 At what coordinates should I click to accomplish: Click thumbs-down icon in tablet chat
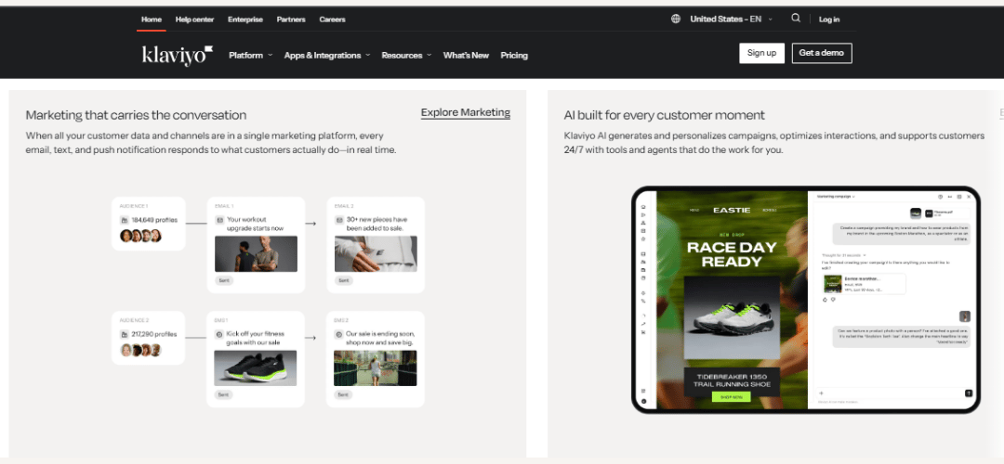[x=833, y=299]
